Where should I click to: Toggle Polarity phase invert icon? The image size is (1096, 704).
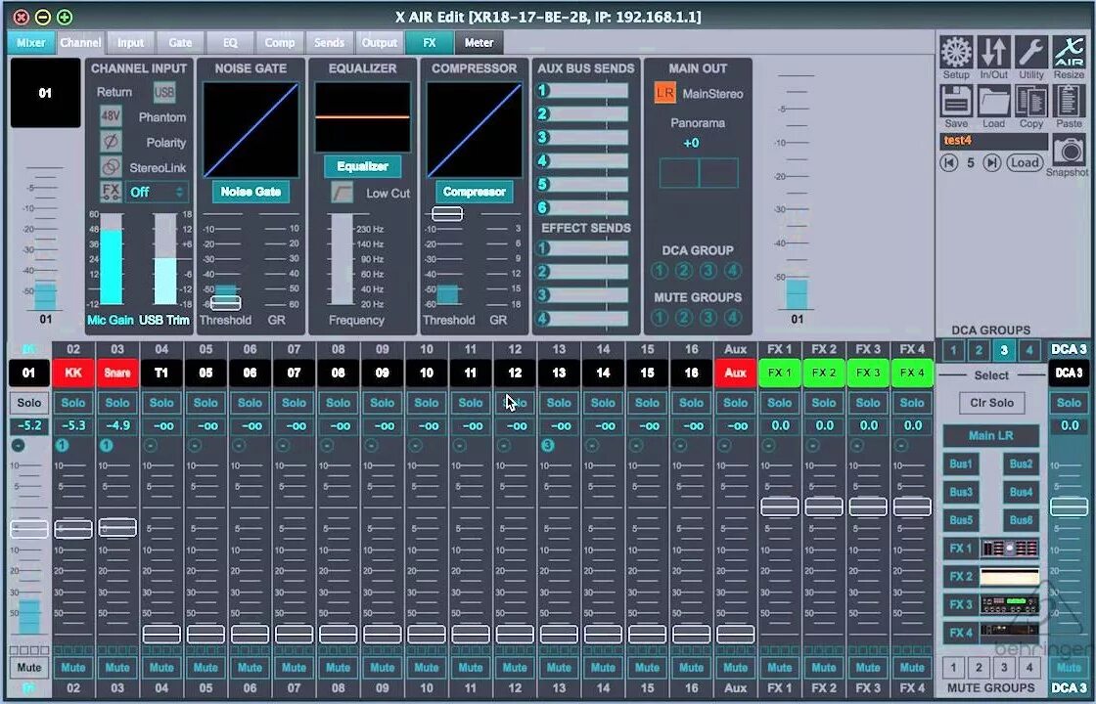(x=111, y=142)
